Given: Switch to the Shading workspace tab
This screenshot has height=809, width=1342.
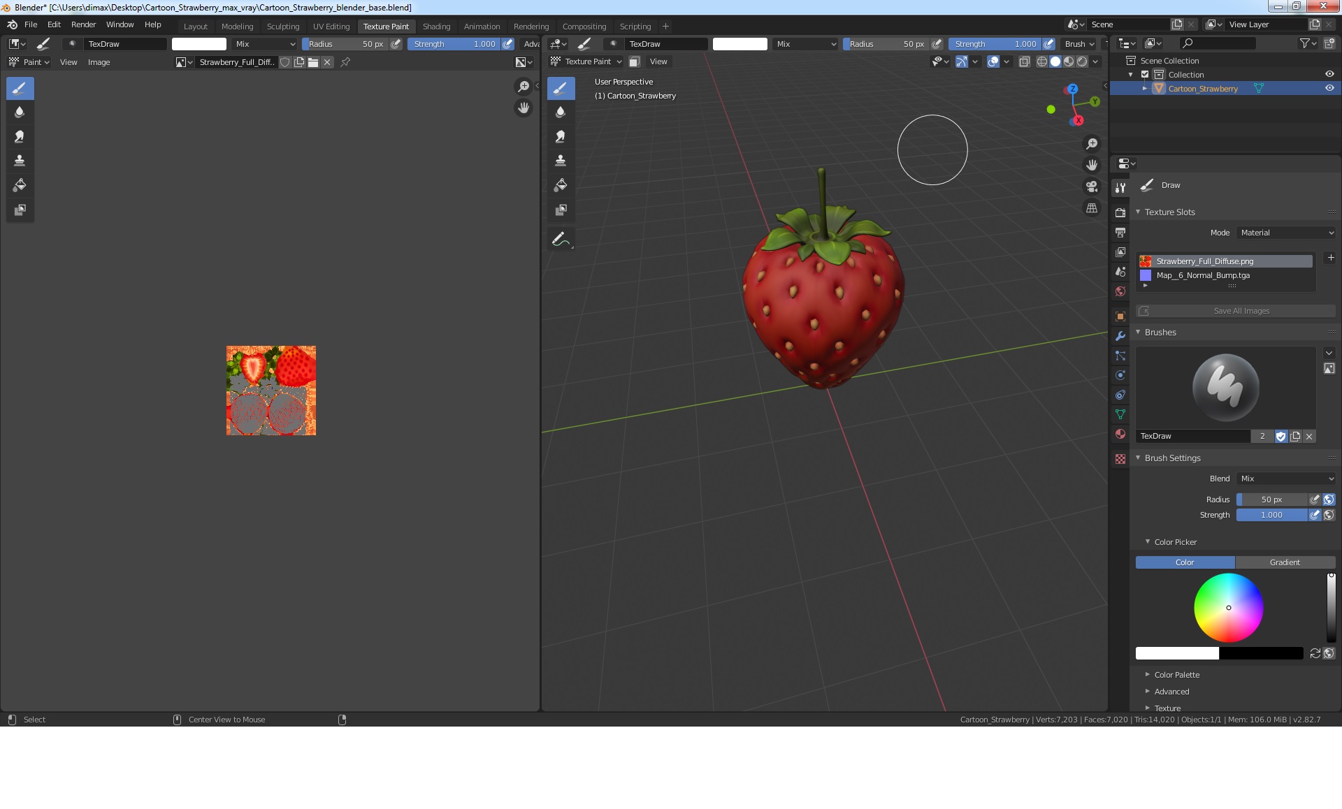Looking at the screenshot, I should 436,27.
